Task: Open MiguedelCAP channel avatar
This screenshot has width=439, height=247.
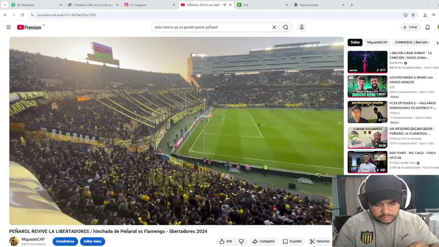Action: [x=14, y=242]
